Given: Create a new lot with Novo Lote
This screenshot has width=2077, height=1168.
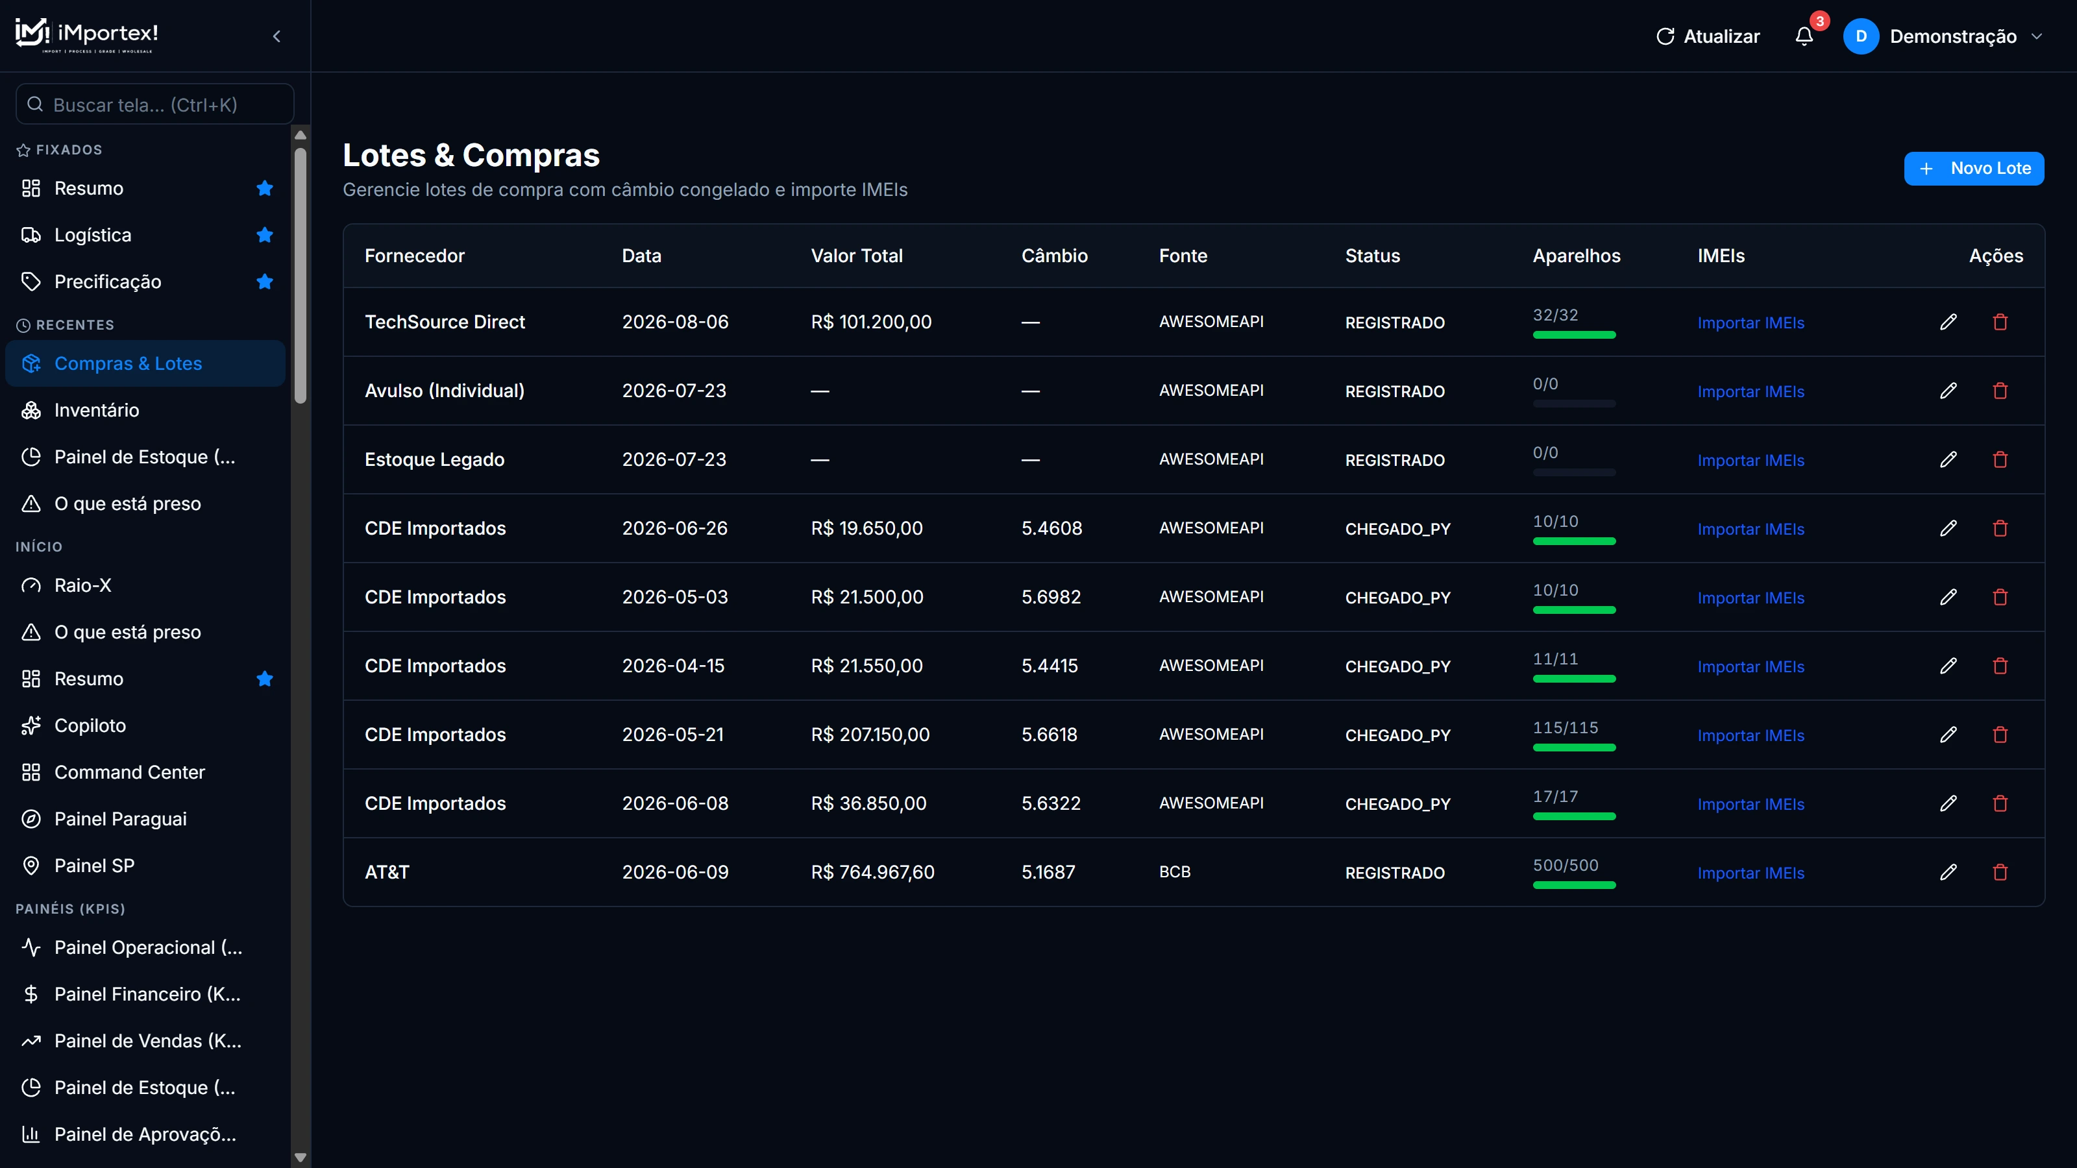Looking at the screenshot, I should [x=1974, y=169].
